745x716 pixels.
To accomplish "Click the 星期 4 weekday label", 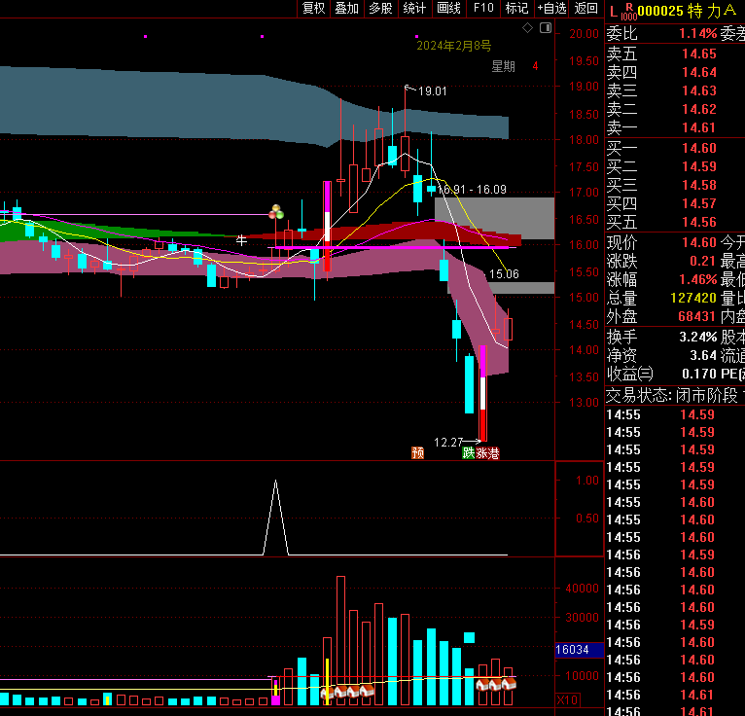I will tap(514, 66).
